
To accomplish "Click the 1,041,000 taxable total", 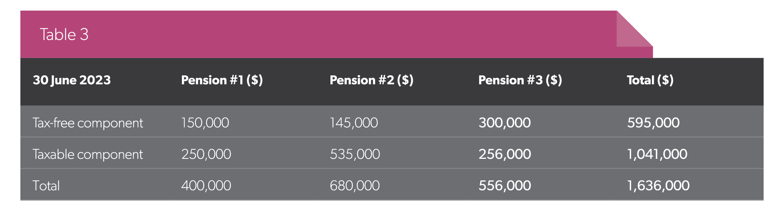I will click(x=657, y=154).
